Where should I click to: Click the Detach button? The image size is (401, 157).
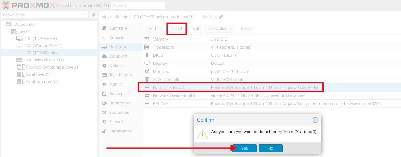177,29
